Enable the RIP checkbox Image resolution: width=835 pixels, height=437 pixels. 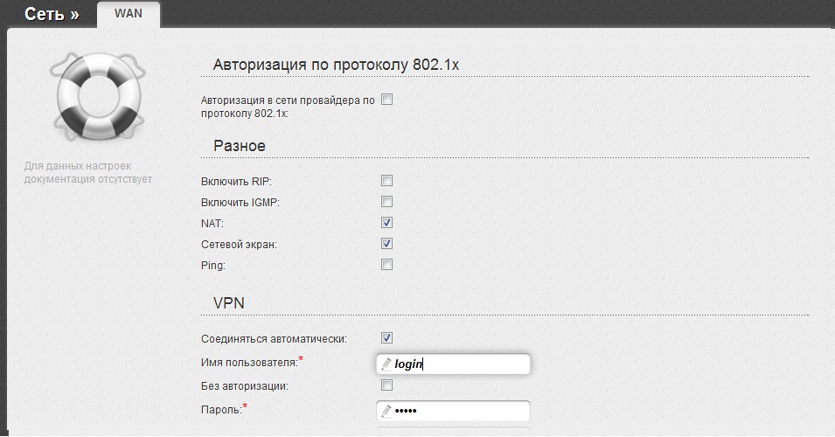tap(387, 181)
